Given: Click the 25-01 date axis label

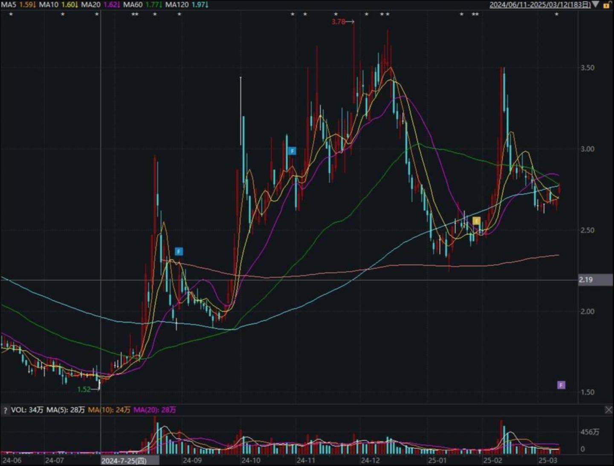Looking at the screenshot, I should [x=437, y=460].
